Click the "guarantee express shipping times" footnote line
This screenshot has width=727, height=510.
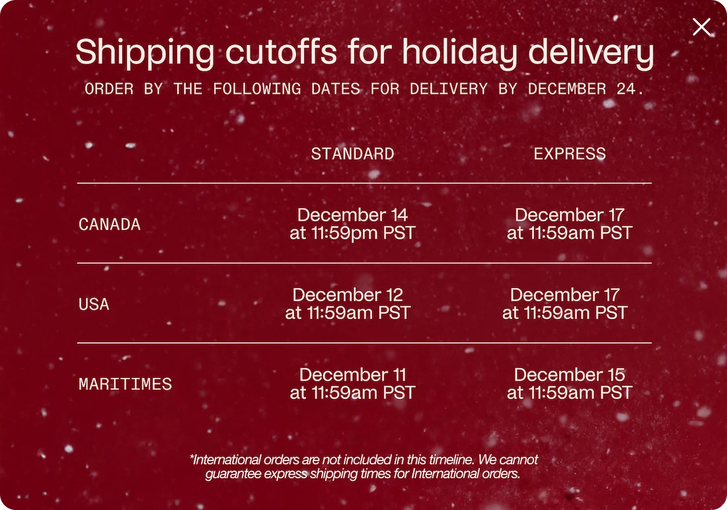pos(363,474)
